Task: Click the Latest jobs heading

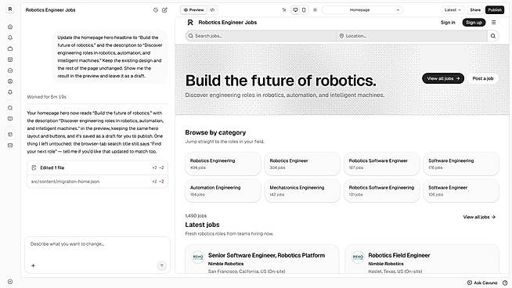Action: [x=202, y=225]
